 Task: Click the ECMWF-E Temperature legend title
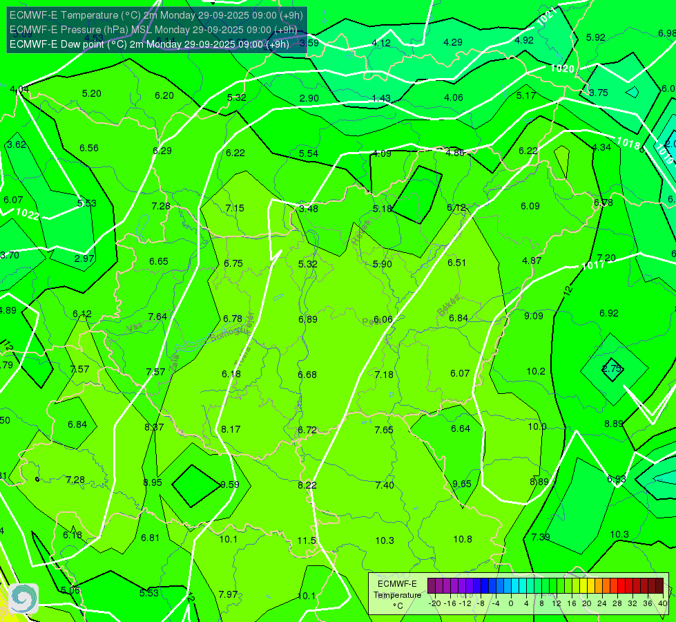397,590
